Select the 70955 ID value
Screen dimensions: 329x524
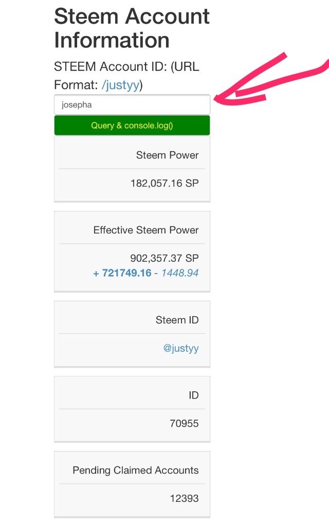click(184, 424)
